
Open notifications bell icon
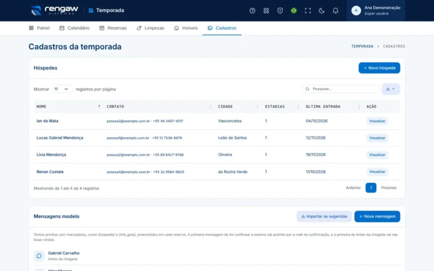click(335, 11)
